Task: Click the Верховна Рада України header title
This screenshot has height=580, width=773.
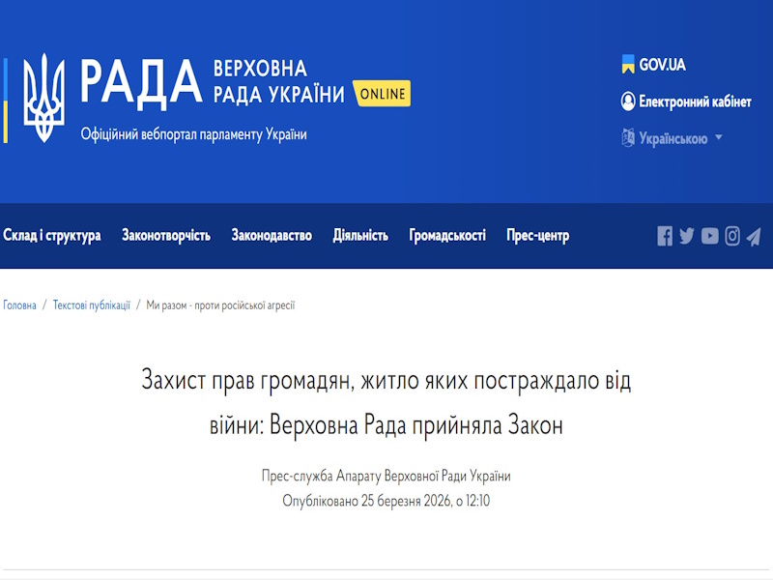Action: (x=279, y=82)
